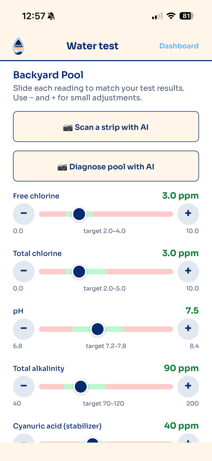Tap the camera icon on Scan a strip
This screenshot has width=212, height=461.
[68, 127]
